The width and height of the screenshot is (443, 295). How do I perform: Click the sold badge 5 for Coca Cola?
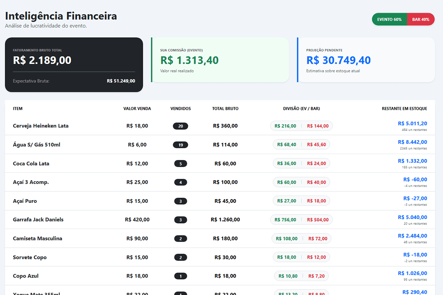181,164
